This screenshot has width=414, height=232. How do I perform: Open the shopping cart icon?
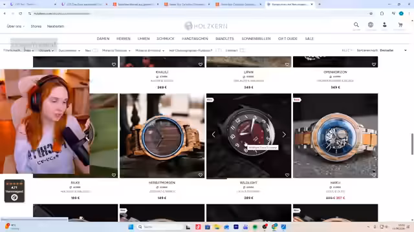[x=400, y=25]
